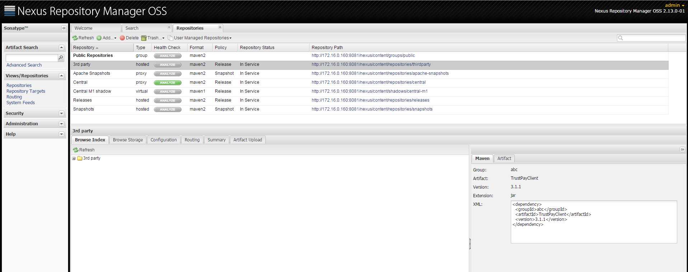Sort by the Repository column header

pyautogui.click(x=102, y=48)
